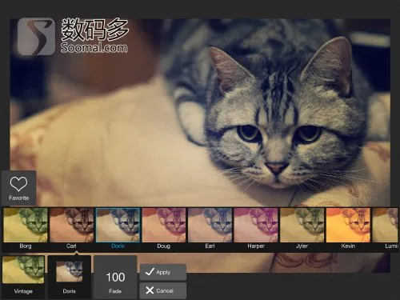Screen dimensions: 400x300
Task: Choose the Earl filter preview
Action: point(210,226)
